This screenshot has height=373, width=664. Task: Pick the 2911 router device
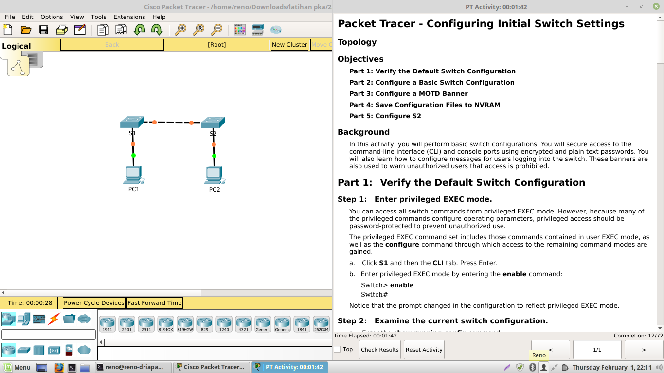146,324
